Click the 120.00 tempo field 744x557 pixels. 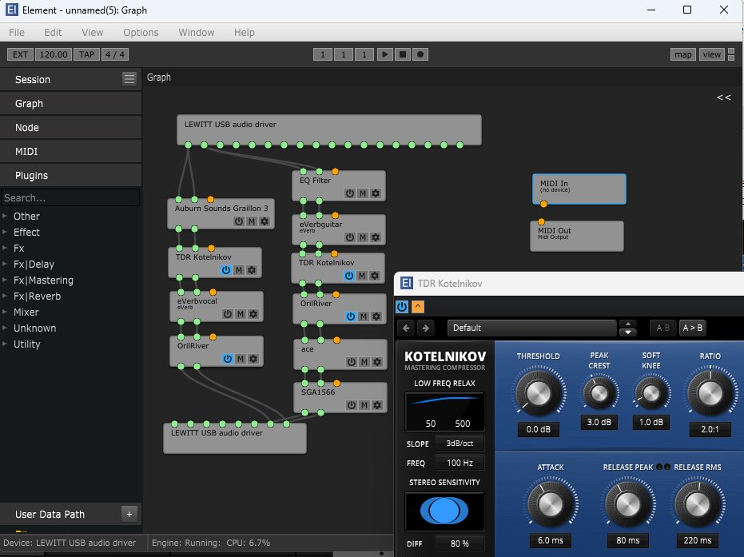point(53,54)
